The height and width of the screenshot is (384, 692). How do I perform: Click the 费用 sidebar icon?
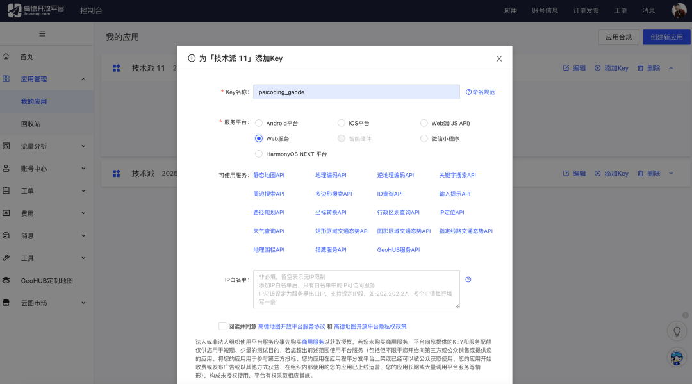pyautogui.click(x=6, y=213)
